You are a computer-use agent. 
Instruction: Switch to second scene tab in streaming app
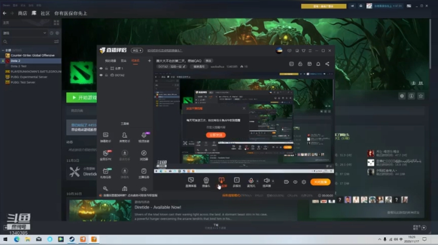(x=123, y=61)
